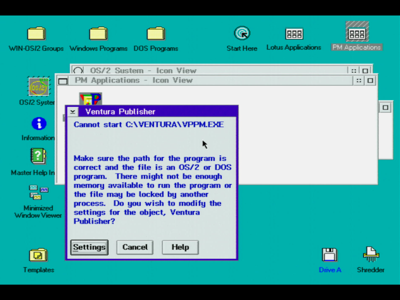400x300 pixels.
Task: Open the DOS Programs folder icon
Action: point(156,33)
